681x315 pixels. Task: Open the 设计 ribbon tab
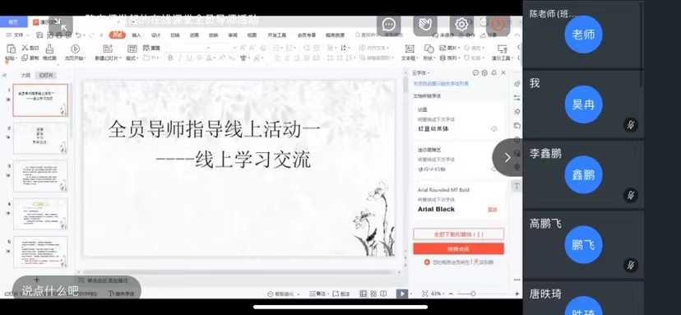156,35
